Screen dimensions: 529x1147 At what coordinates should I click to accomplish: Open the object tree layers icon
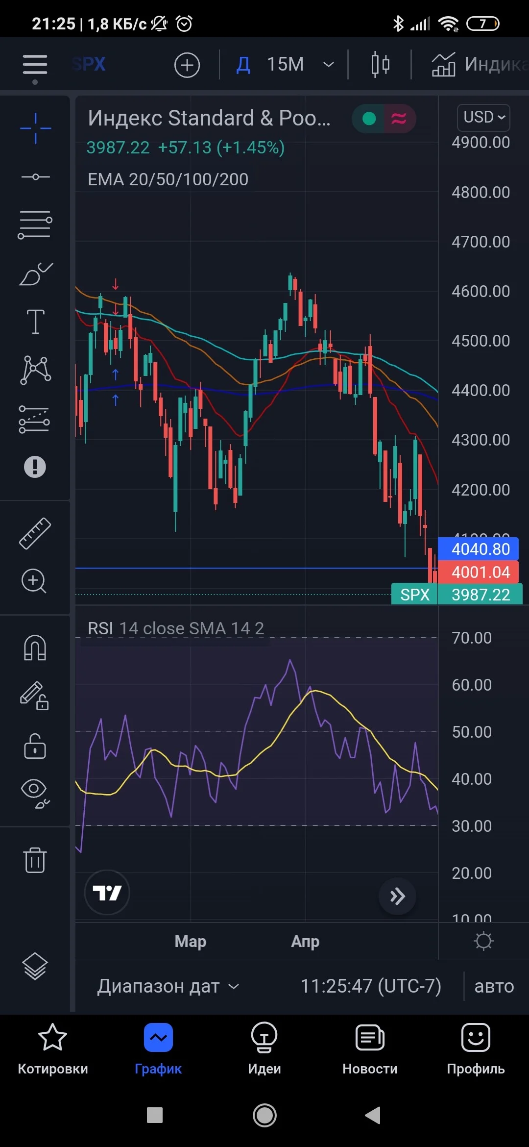[35, 966]
